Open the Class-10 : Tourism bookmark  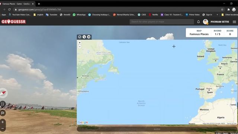[x=172, y=15]
